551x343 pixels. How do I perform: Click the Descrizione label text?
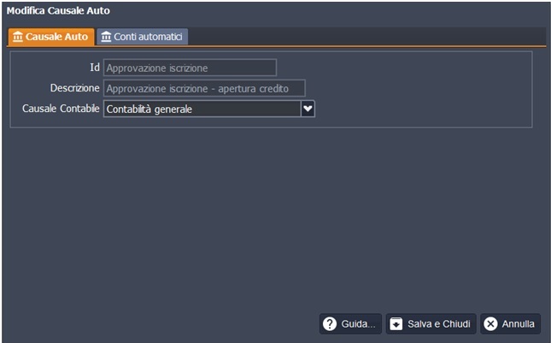pos(74,88)
